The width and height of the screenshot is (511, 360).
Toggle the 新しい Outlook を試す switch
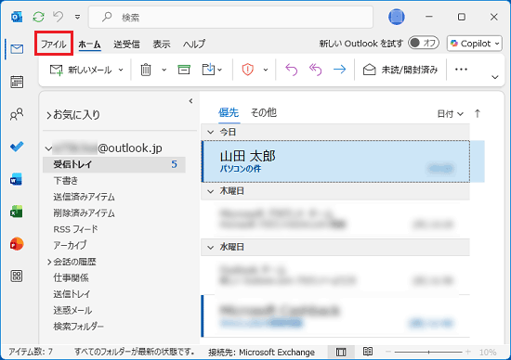tap(424, 43)
